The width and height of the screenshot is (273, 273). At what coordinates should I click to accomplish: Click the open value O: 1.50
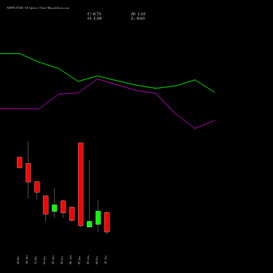94,19
